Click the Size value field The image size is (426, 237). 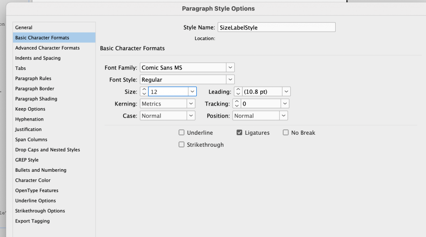pos(168,92)
